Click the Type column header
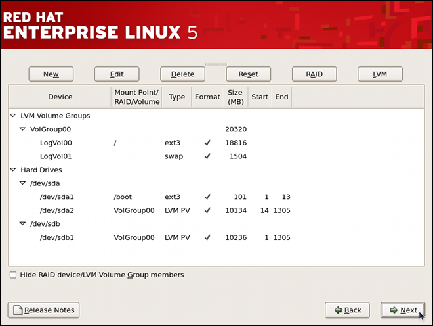The height and width of the screenshot is (326, 433). (x=176, y=97)
